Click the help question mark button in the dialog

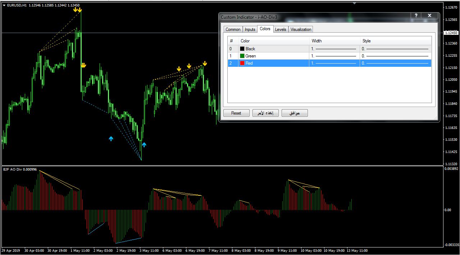[416, 16]
